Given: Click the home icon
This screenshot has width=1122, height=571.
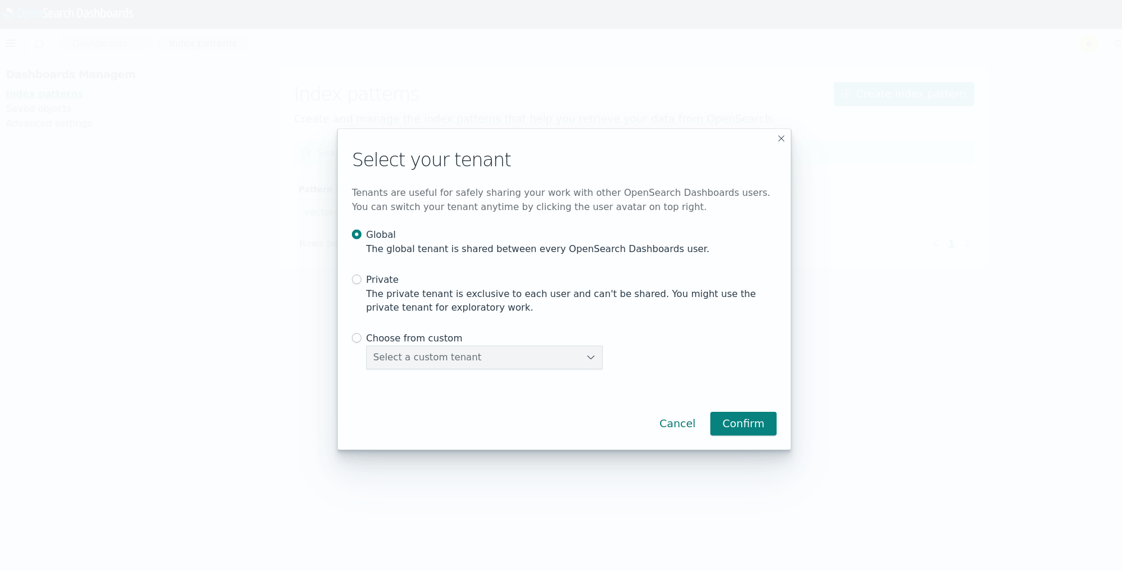Looking at the screenshot, I should click(x=39, y=43).
